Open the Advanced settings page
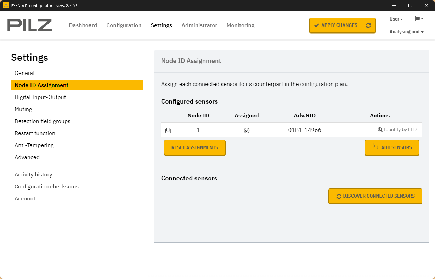Viewport: 435px width, 279px height. pyautogui.click(x=27, y=157)
